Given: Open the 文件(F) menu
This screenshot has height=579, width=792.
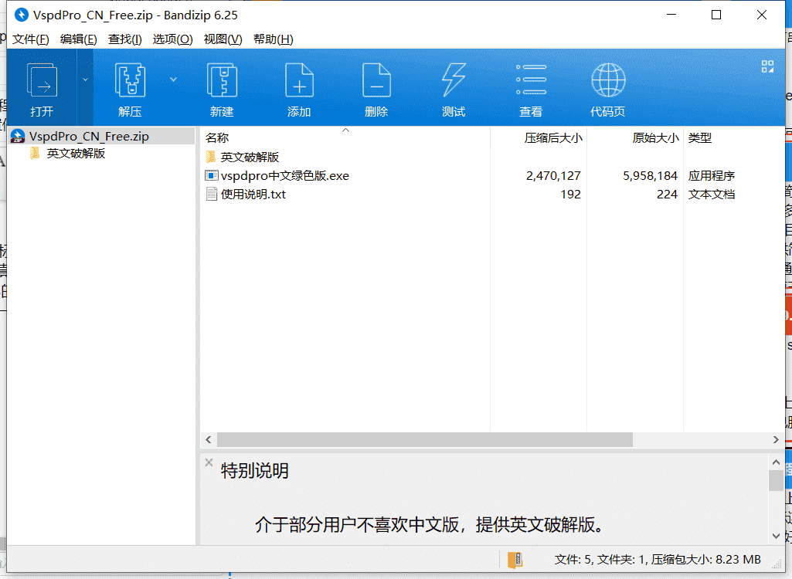Looking at the screenshot, I should click(x=31, y=39).
